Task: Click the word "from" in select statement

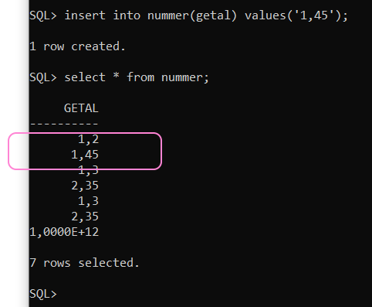Action: (140, 77)
